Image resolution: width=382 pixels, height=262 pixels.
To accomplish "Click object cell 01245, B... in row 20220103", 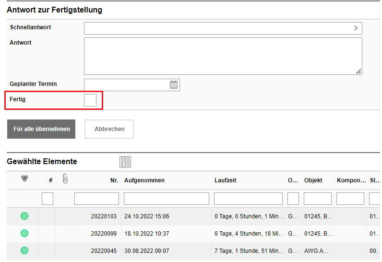I will point(318,216).
